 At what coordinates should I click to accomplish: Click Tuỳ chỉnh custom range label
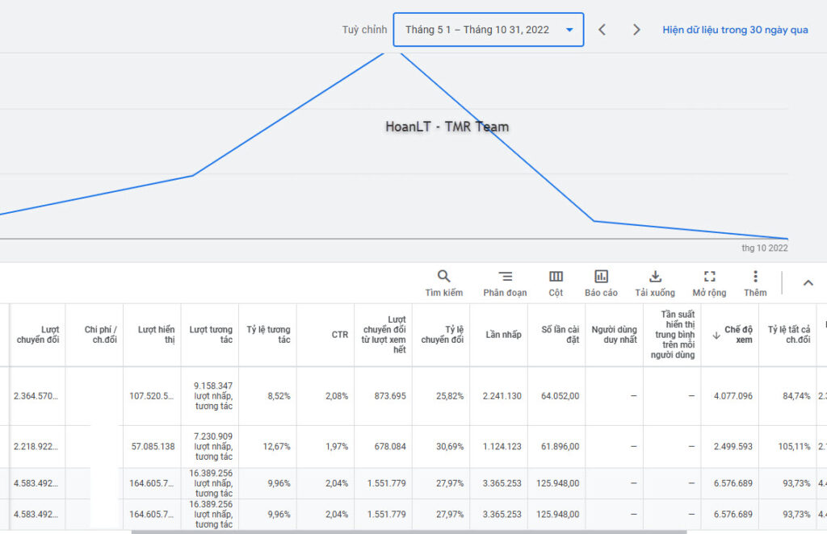[x=364, y=30]
